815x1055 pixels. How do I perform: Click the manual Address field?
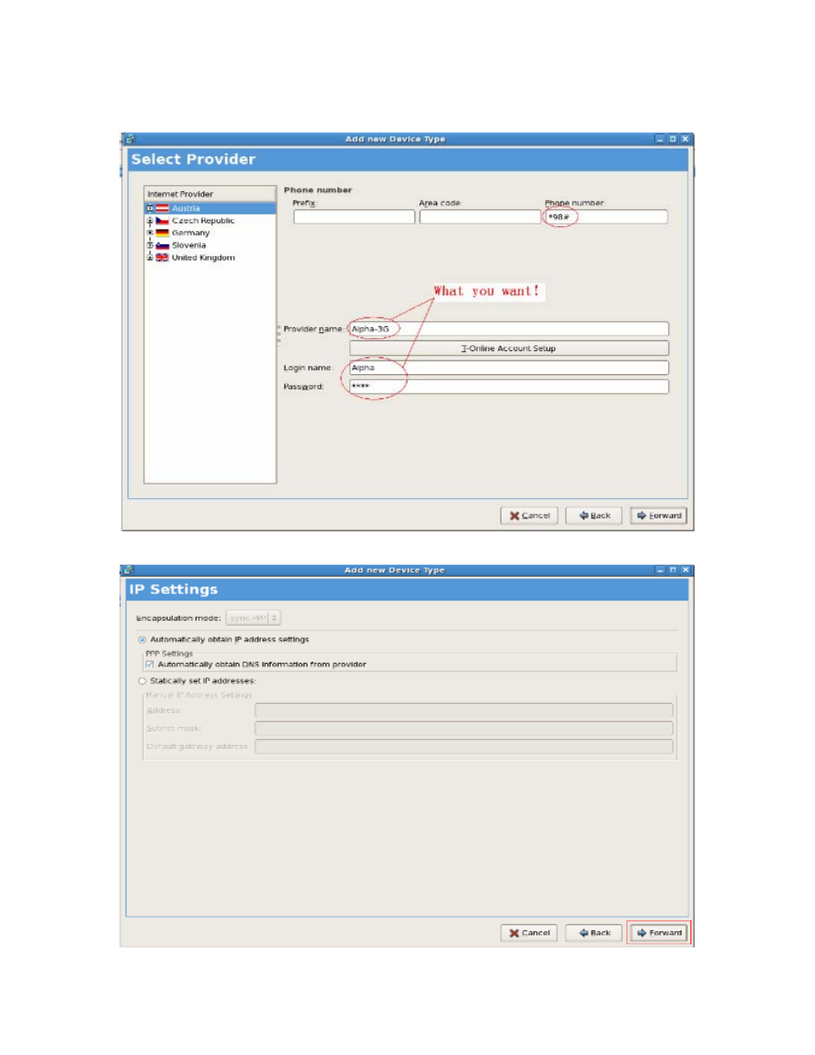(x=464, y=711)
